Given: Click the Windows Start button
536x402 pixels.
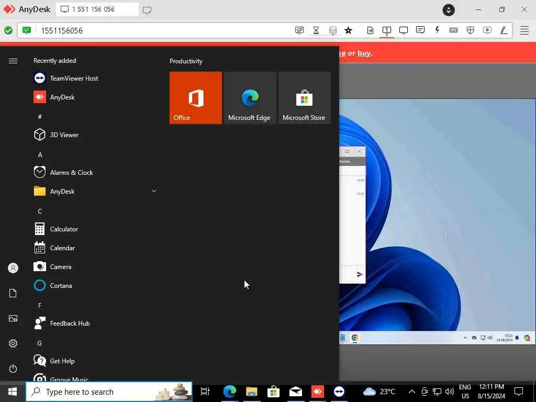Looking at the screenshot, I should click(13, 392).
